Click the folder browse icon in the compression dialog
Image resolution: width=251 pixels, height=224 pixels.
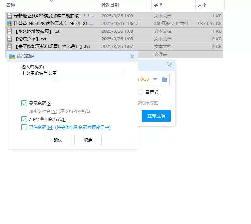click(165, 79)
